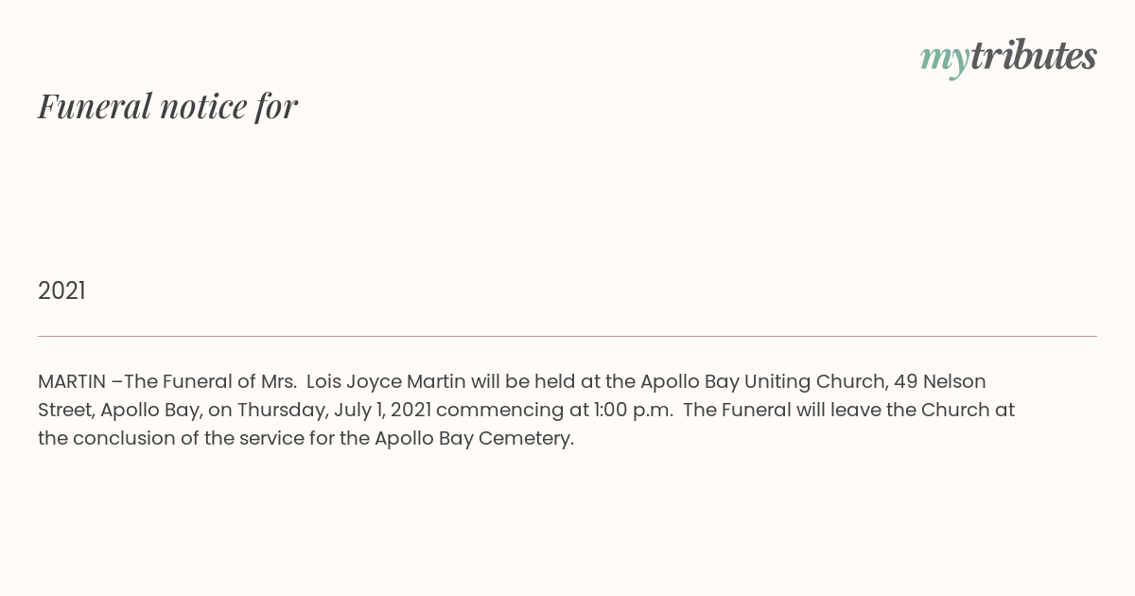
Task: Click the horizontal divider line
Action: pyautogui.click(x=567, y=336)
